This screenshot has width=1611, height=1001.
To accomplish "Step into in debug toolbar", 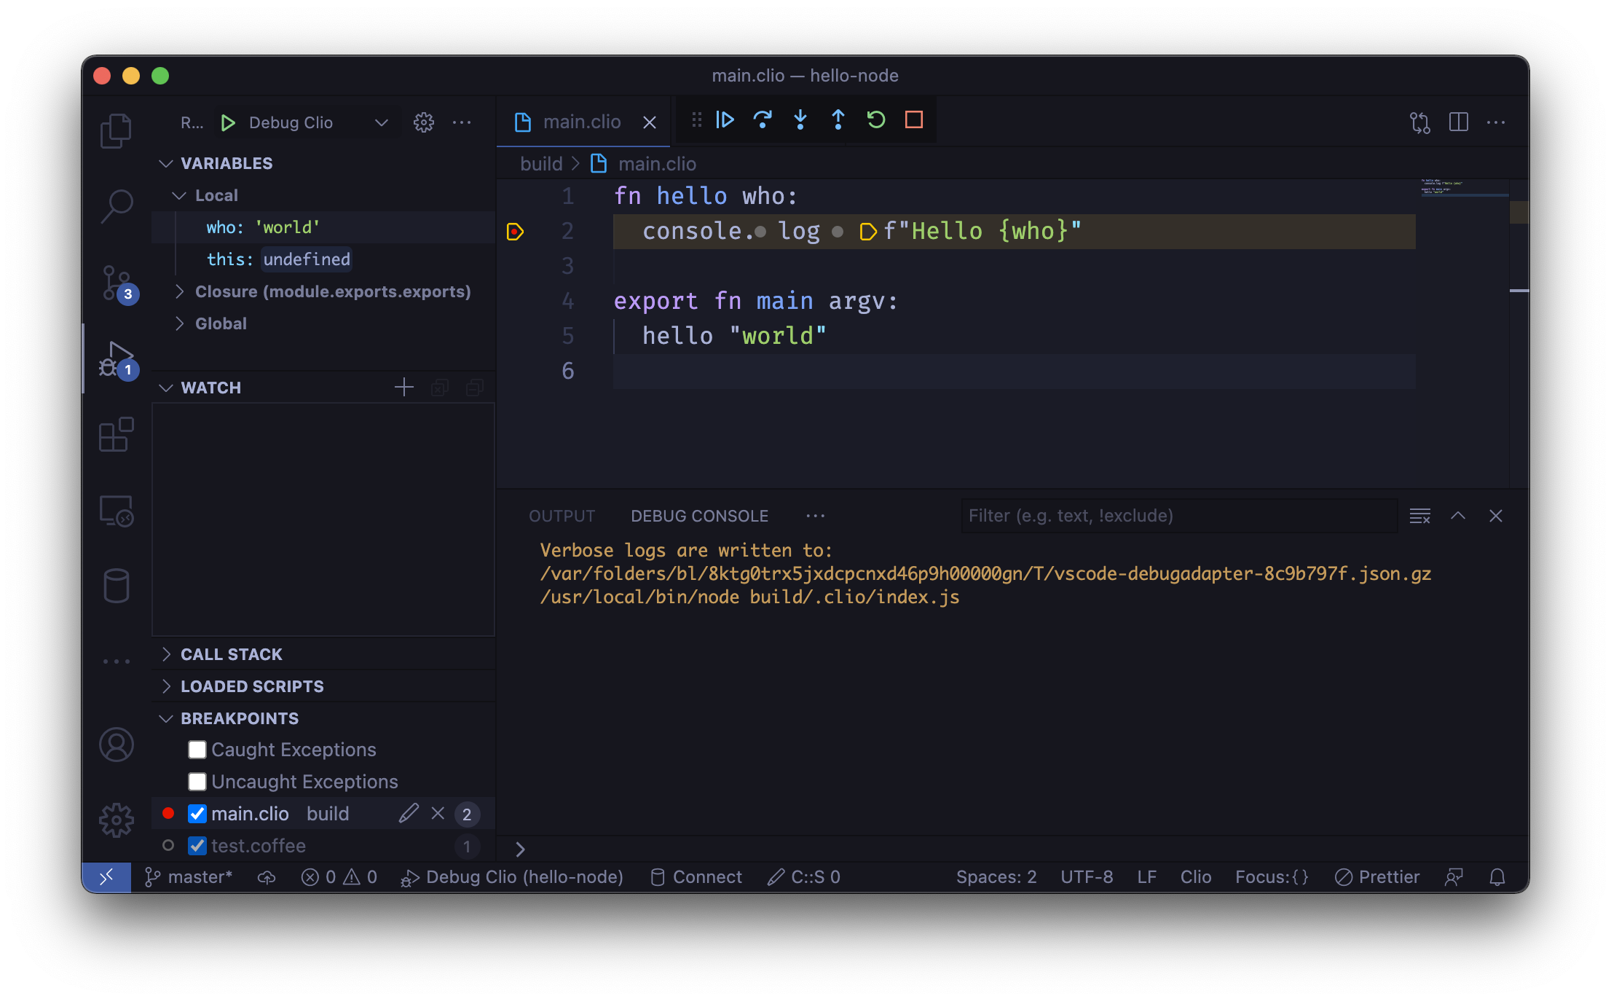I will (x=800, y=119).
